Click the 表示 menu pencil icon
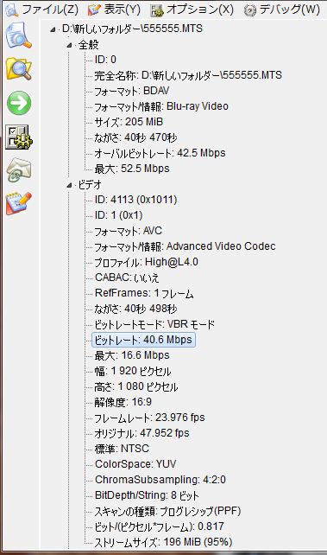This screenshot has height=555, width=327. click(x=94, y=10)
